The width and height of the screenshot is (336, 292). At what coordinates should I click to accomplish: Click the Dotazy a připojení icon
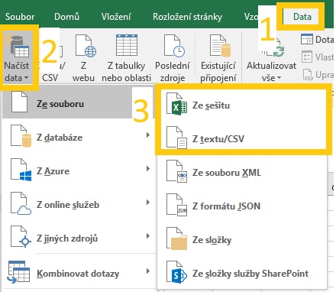(x=307, y=40)
